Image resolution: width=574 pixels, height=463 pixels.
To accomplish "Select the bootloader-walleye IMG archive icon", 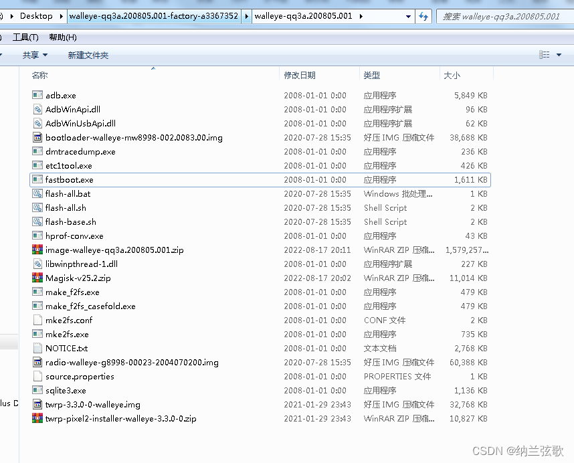I will [x=36, y=137].
